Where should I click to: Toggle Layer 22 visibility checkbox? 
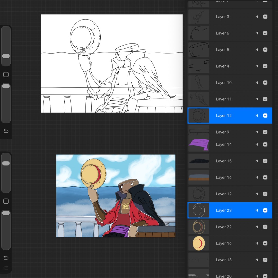click(265, 227)
